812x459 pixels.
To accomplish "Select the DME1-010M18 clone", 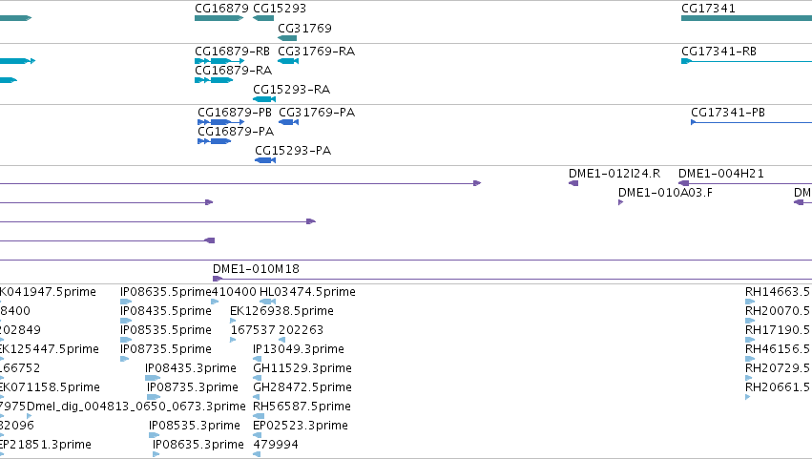I will tap(512, 279).
